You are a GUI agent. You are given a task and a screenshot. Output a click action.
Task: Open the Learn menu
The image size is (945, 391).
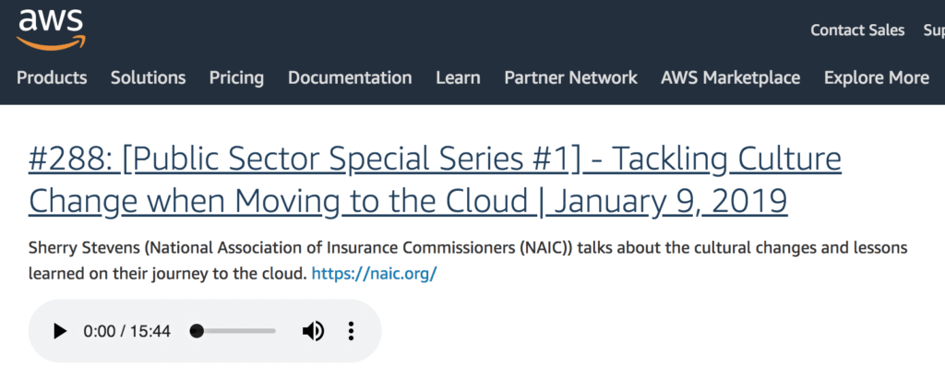tap(458, 77)
